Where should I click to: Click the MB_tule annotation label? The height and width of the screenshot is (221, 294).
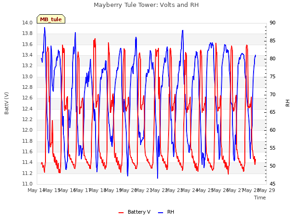click(51, 19)
